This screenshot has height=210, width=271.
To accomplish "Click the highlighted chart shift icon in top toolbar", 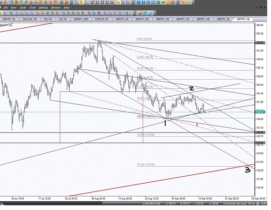I will tap(118, 2).
